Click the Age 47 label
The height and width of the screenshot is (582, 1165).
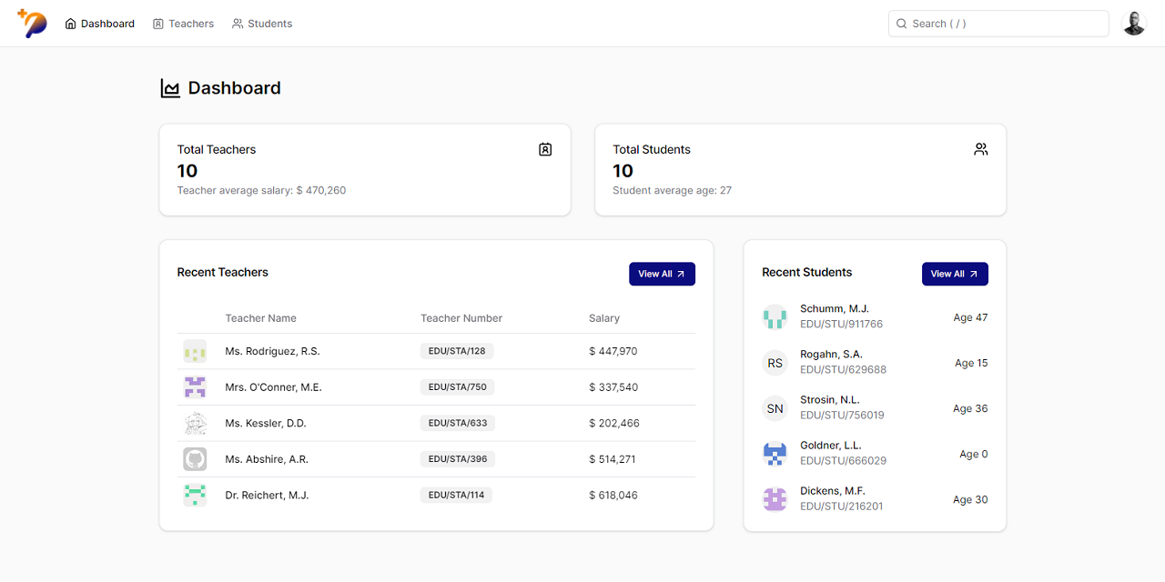pyautogui.click(x=970, y=317)
